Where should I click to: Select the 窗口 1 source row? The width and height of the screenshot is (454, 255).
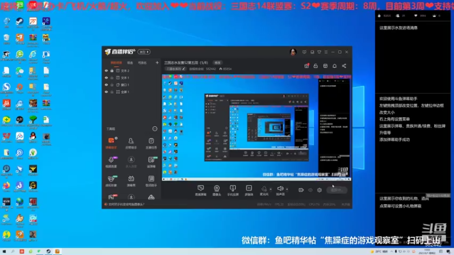[x=132, y=84]
